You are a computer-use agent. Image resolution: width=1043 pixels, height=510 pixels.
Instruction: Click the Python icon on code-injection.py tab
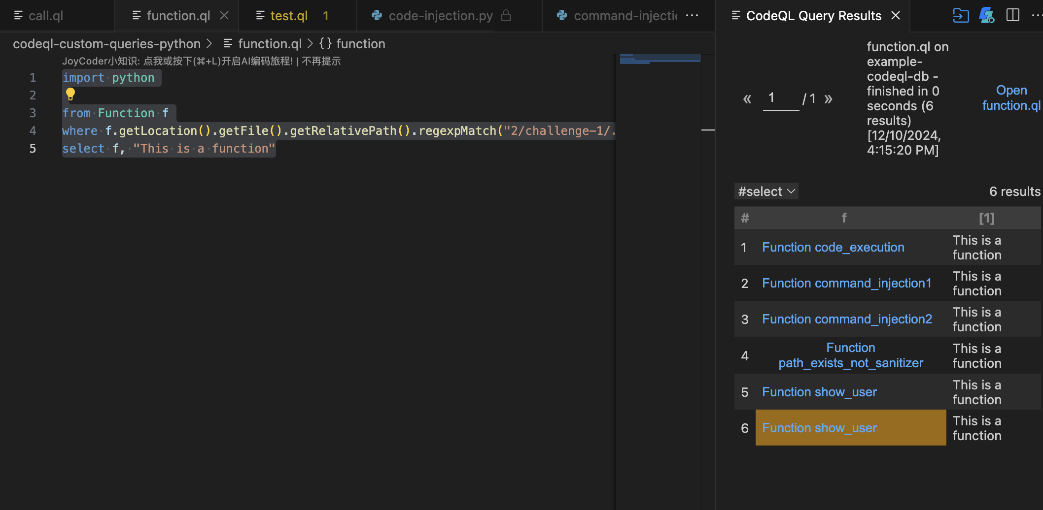point(377,16)
